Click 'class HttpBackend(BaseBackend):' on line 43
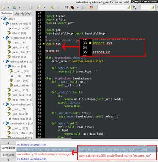 coord(69,79)
